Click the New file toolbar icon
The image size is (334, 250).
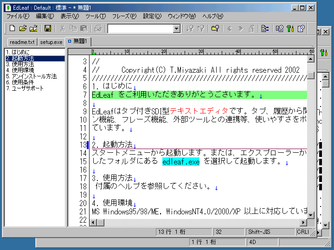point(12,28)
